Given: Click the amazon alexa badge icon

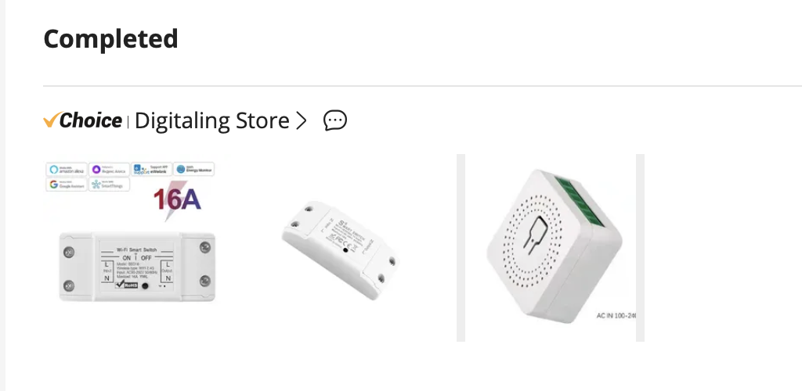Looking at the screenshot, I should (x=67, y=170).
